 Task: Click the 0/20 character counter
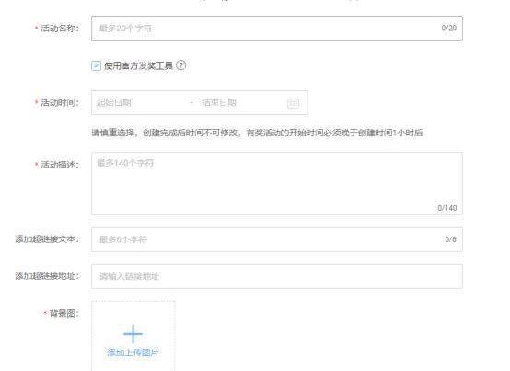tap(449, 28)
